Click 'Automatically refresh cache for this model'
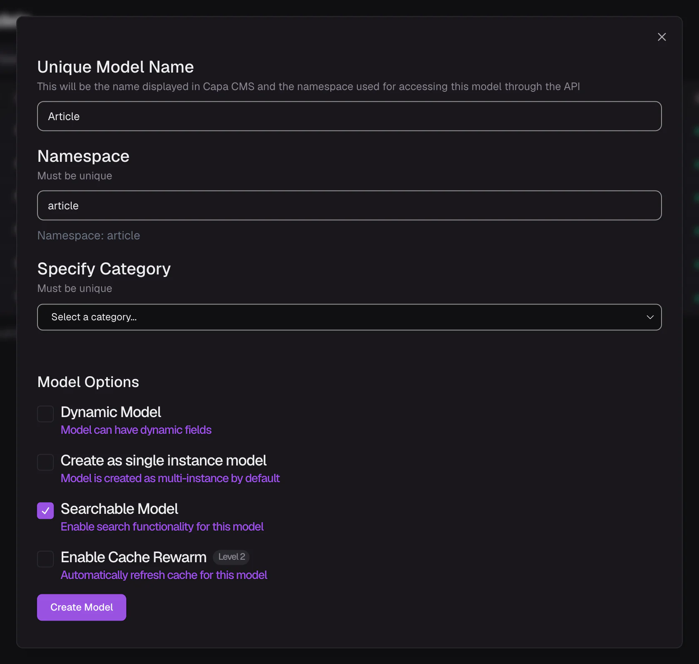699x664 pixels. pos(164,575)
